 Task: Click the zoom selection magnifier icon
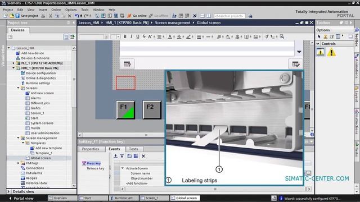coord(282,36)
